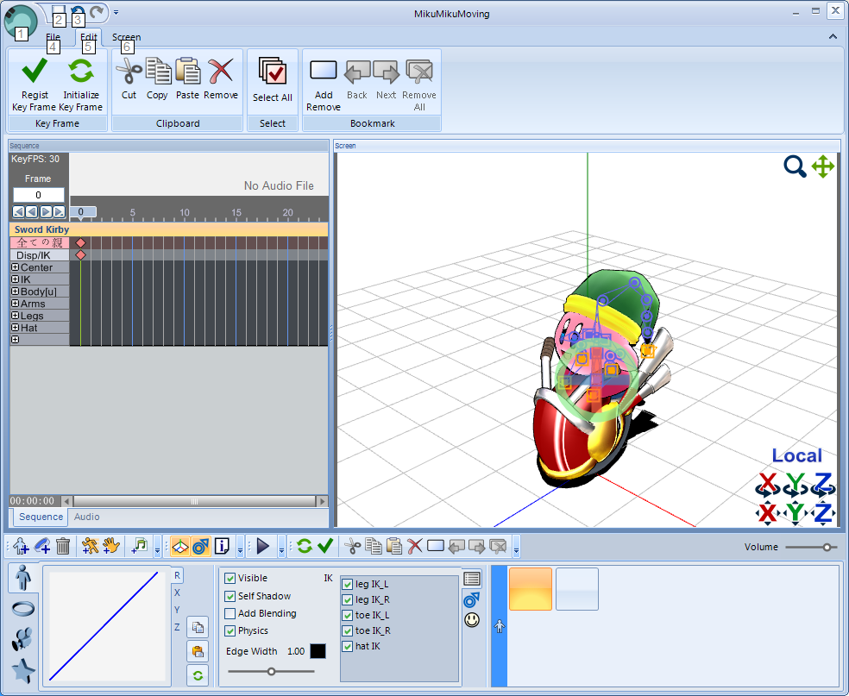This screenshot has width=849, height=696.
Task: Expand the Hat bone group
Action: (16, 328)
